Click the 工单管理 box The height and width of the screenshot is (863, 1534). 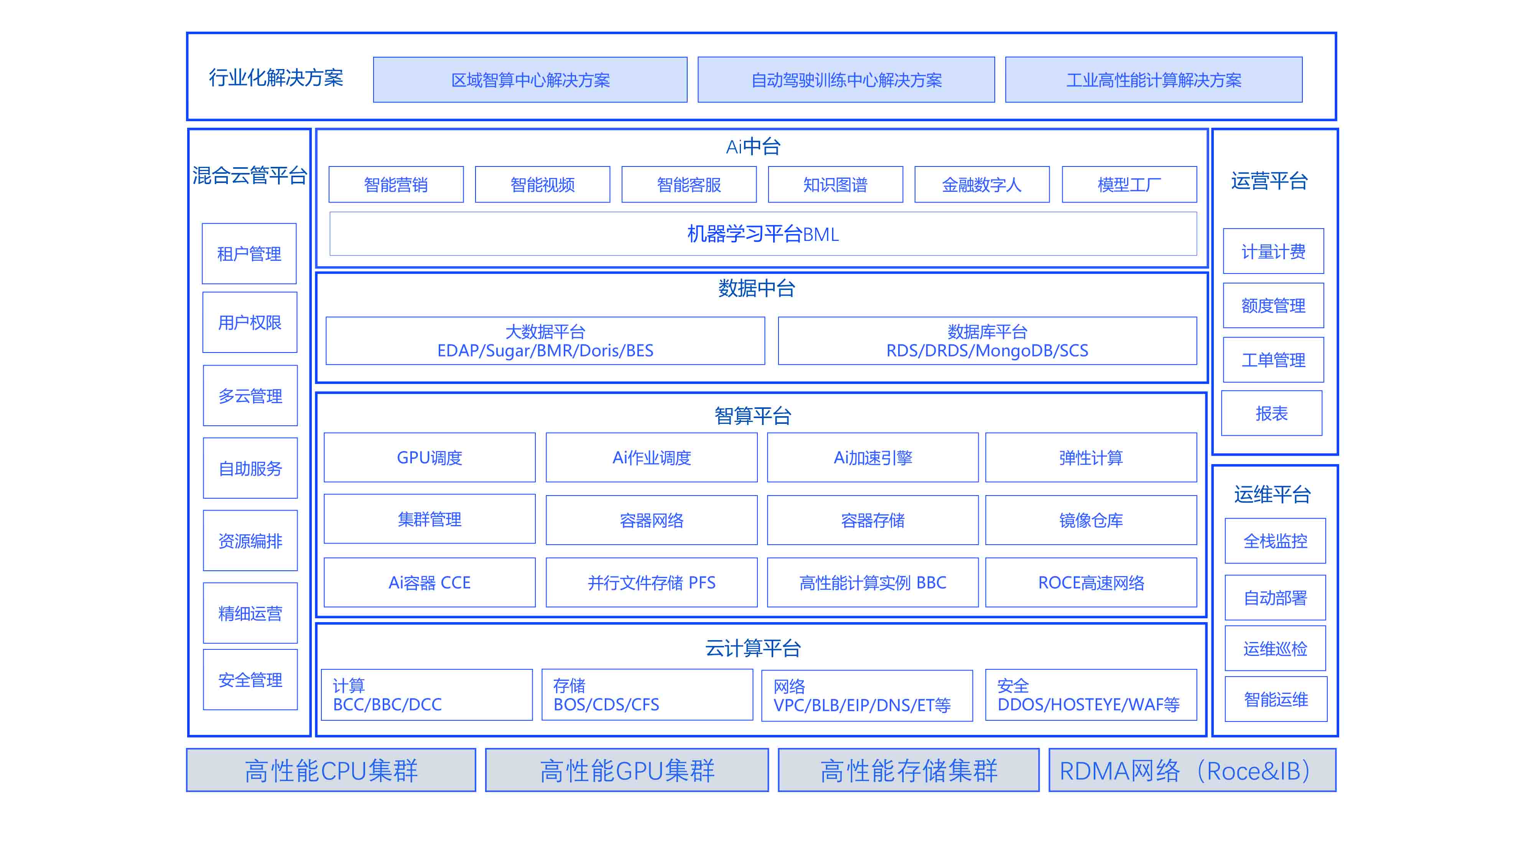point(1273,360)
